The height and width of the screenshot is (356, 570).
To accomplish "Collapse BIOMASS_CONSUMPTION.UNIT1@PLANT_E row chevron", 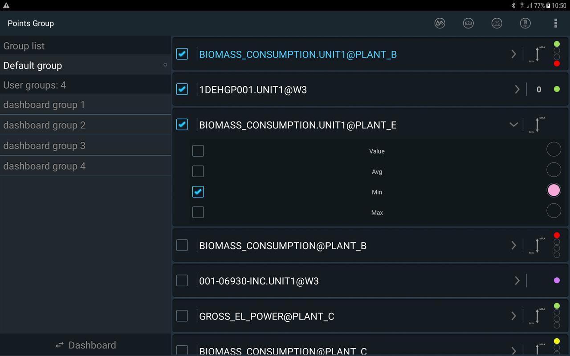I will [513, 125].
